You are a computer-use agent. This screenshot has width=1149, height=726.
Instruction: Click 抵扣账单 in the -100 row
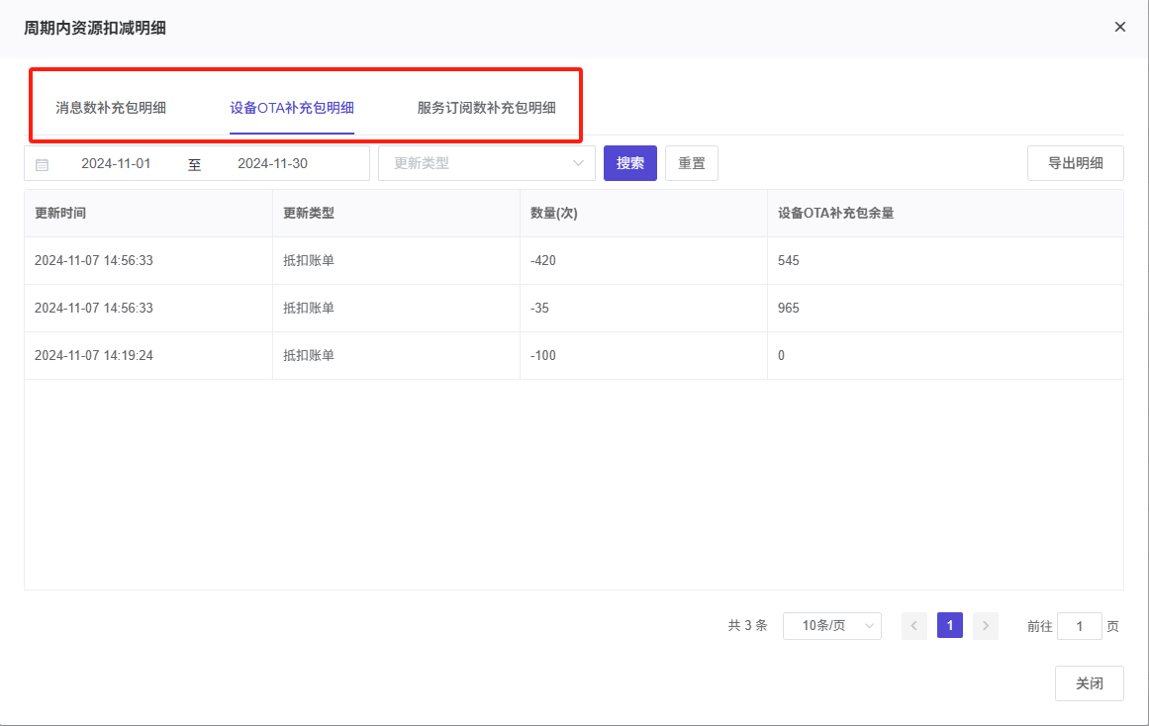[x=309, y=355]
